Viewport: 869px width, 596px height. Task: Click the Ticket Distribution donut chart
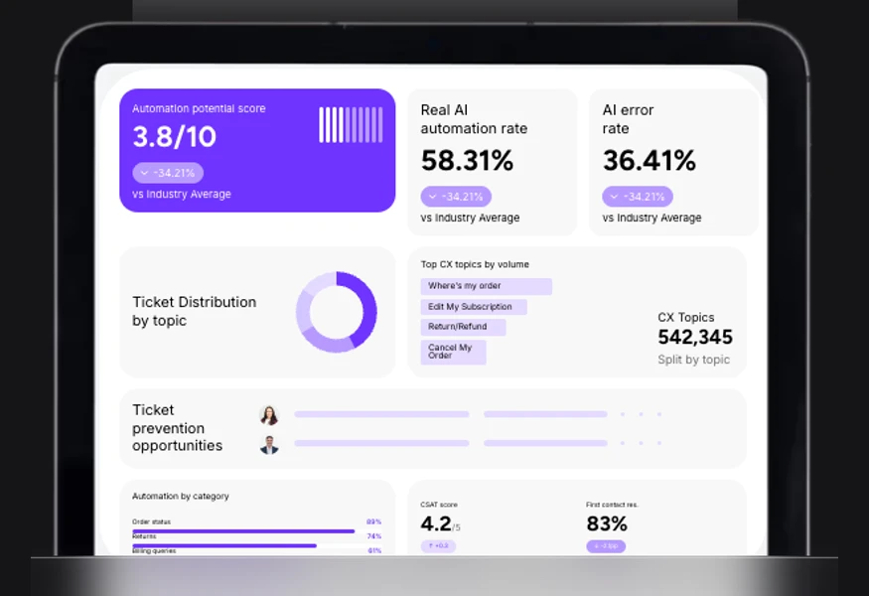pyautogui.click(x=337, y=312)
